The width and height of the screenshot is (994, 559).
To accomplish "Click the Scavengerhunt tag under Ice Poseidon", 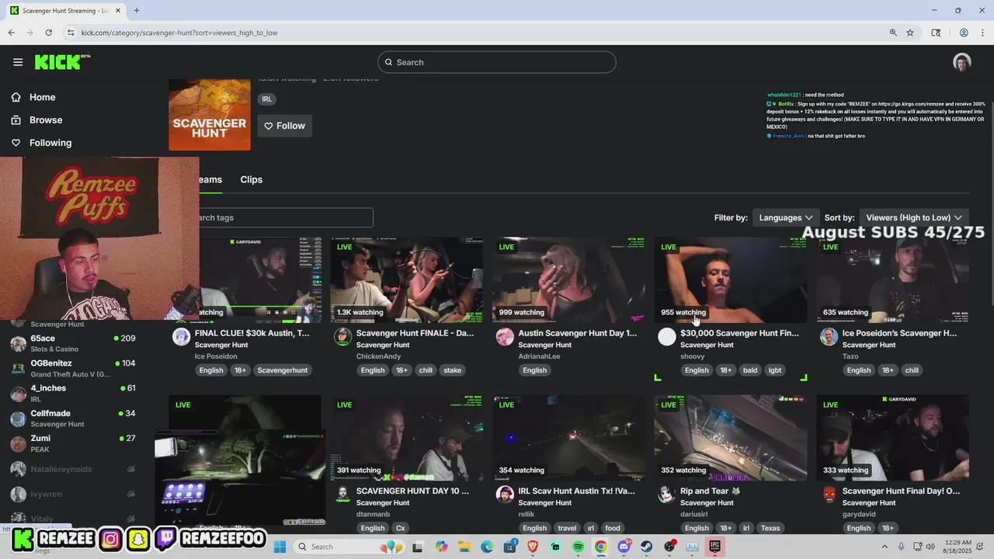I will (283, 370).
